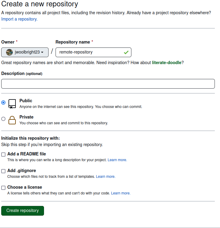
Task: Click the green checkmark in repository name
Action: click(x=126, y=52)
